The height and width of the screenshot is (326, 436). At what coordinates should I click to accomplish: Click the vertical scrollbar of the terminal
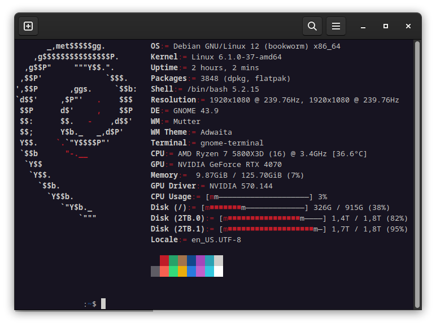[x=417, y=174]
